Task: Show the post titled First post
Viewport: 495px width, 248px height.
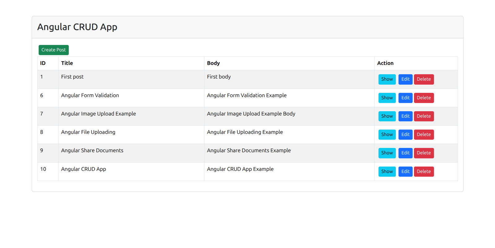Action: tap(387, 79)
